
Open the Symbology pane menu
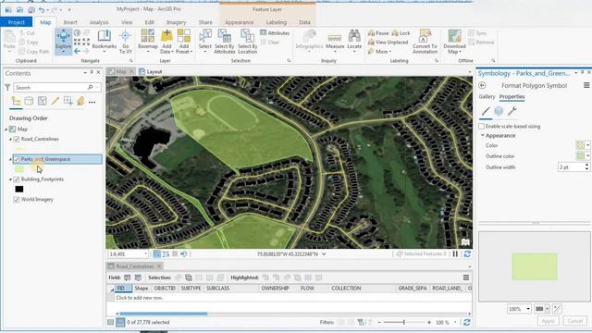586,86
